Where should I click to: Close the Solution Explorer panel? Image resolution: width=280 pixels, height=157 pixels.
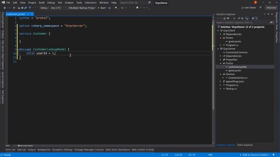(x=272, y=14)
